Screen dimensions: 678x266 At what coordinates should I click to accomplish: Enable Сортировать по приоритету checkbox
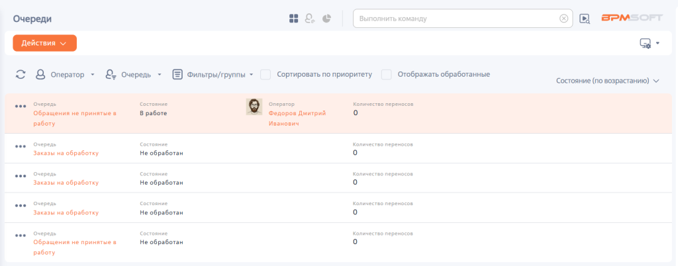click(266, 74)
